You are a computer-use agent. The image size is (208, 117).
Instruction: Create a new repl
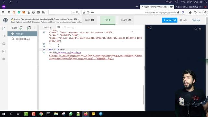pyautogui.click(x=170, y=20)
